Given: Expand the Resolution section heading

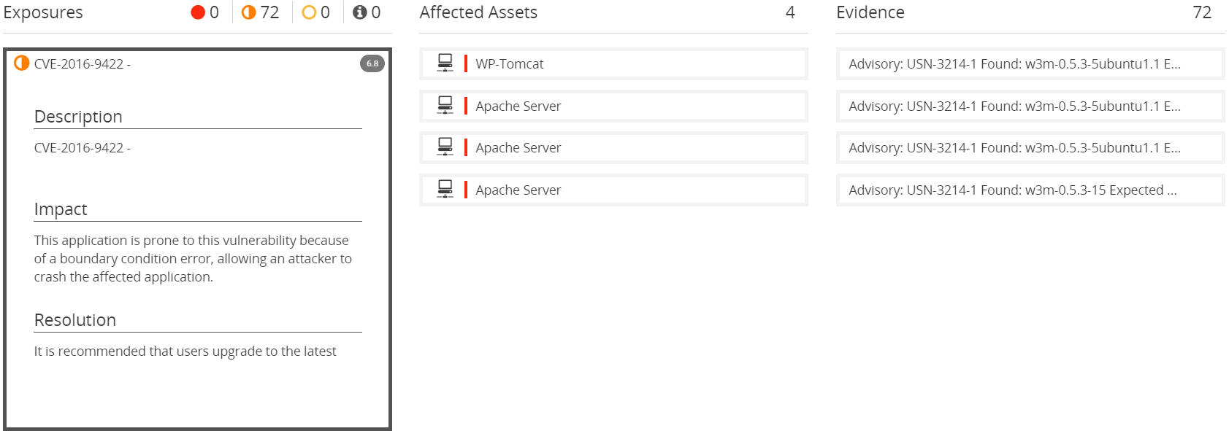Looking at the screenshot, I should click(75, 320).
